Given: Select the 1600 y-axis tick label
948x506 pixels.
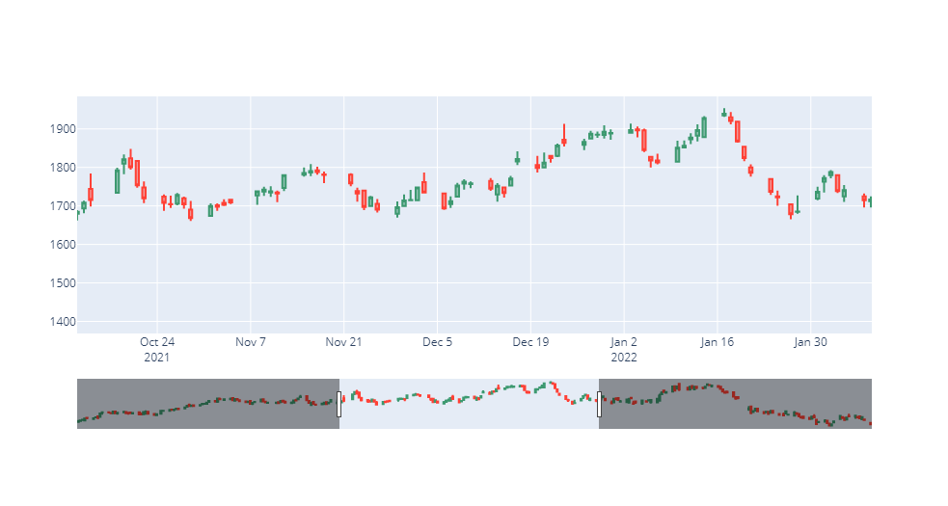Looking at the screenshot, I should (x=57, y=245).
